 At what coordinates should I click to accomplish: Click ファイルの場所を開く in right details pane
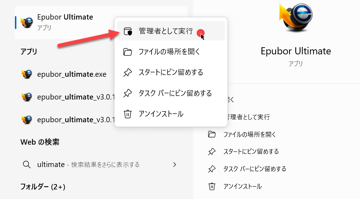pos(250,134)
